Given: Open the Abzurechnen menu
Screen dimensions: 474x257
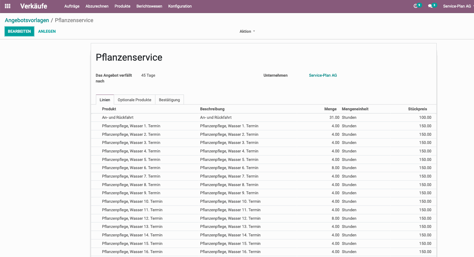Looking at the screenshot, I should point(97,6).
